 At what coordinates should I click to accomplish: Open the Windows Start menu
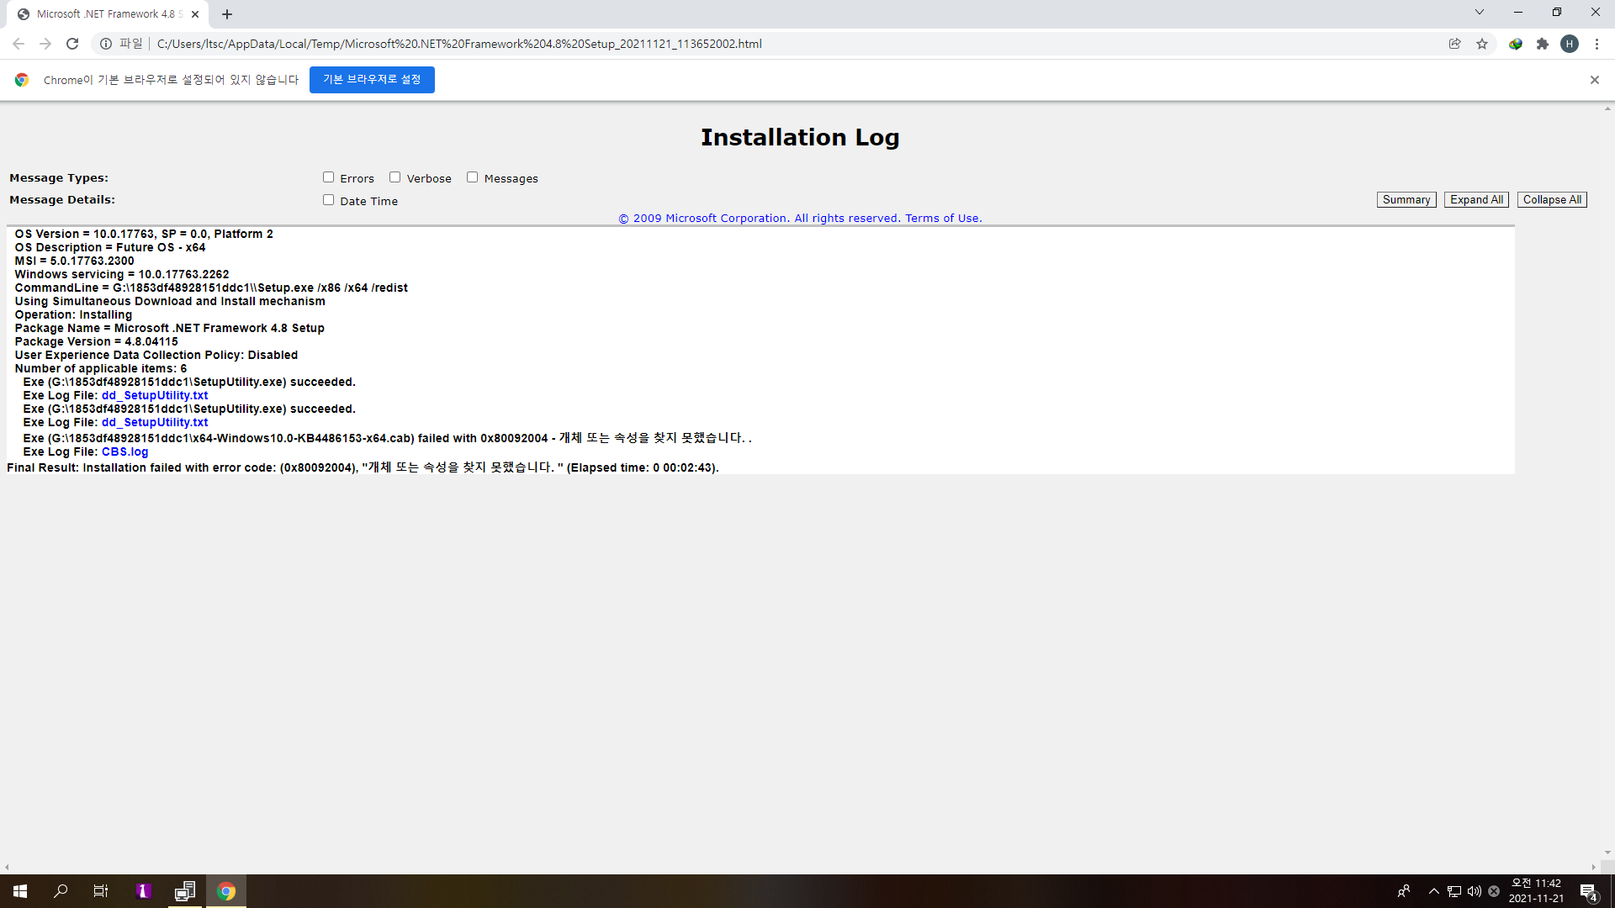pos(20,891)
